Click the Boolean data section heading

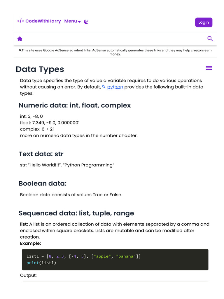(43, 183)
